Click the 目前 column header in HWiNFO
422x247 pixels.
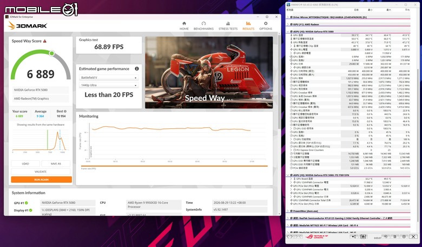(x=357, y=10)
